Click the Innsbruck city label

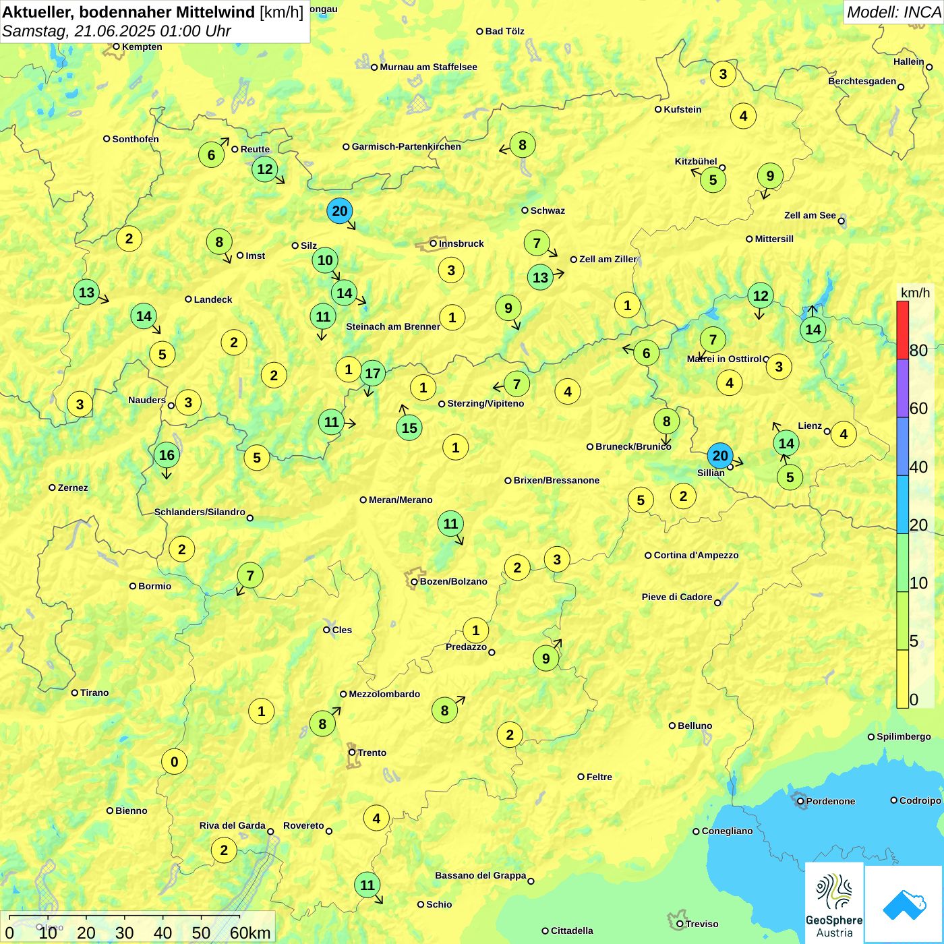pos(461,243)
